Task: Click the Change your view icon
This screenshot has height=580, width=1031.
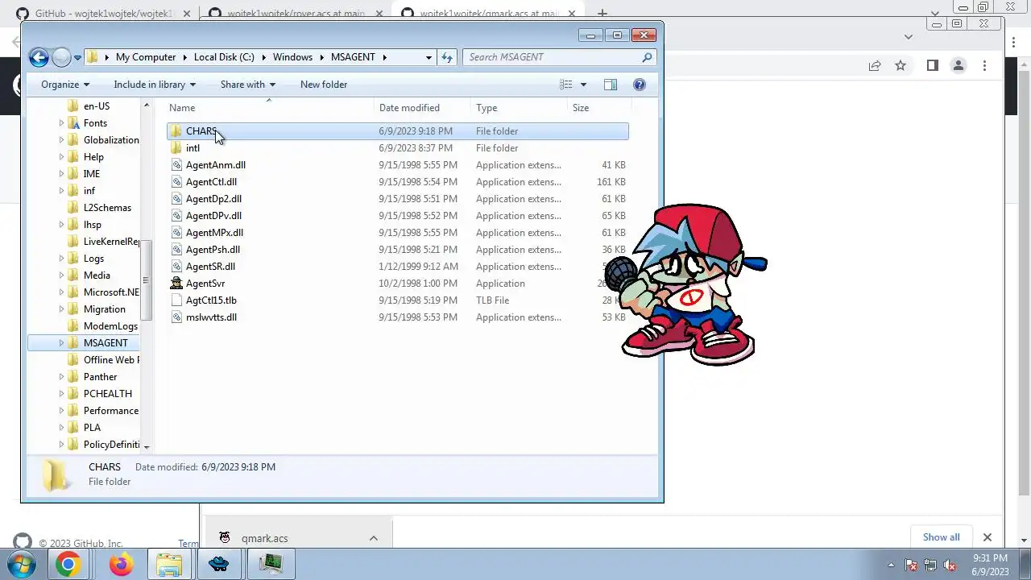Action: 566,85
